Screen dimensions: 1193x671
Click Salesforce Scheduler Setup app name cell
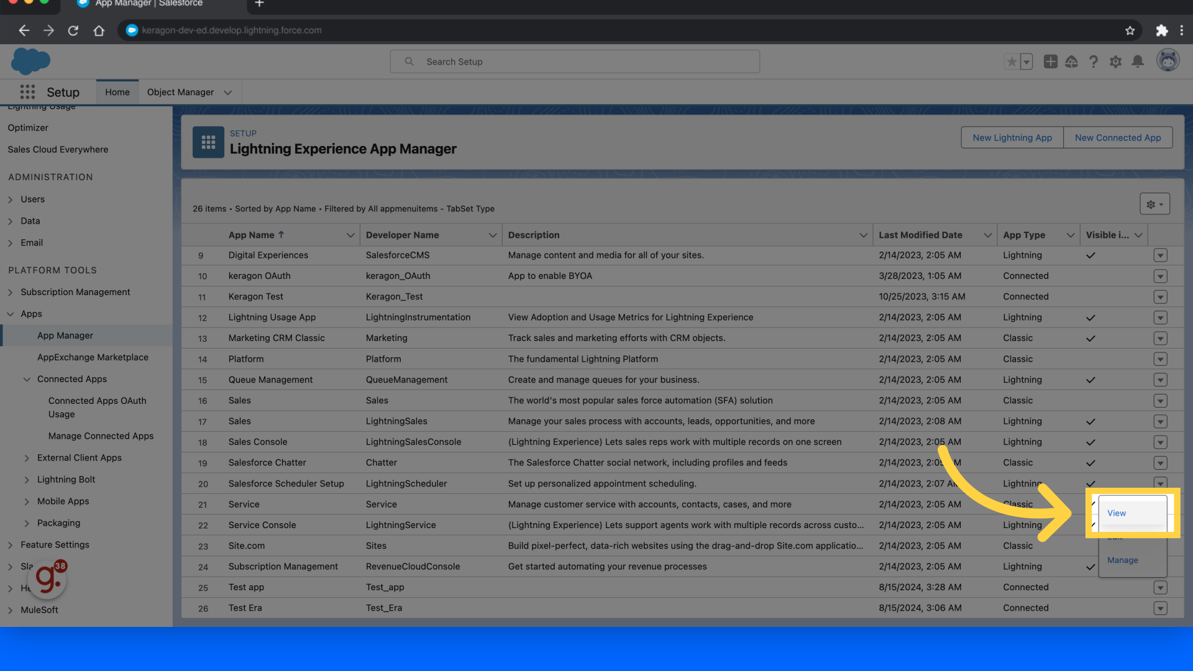pos(286,483)
